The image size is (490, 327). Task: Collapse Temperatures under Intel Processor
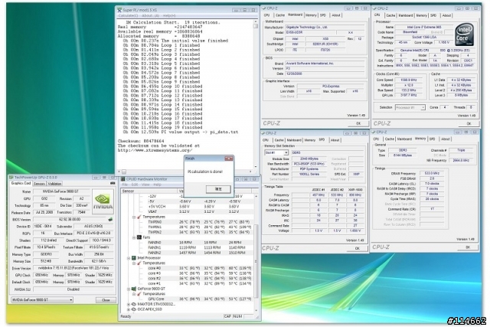coord(134,263)
